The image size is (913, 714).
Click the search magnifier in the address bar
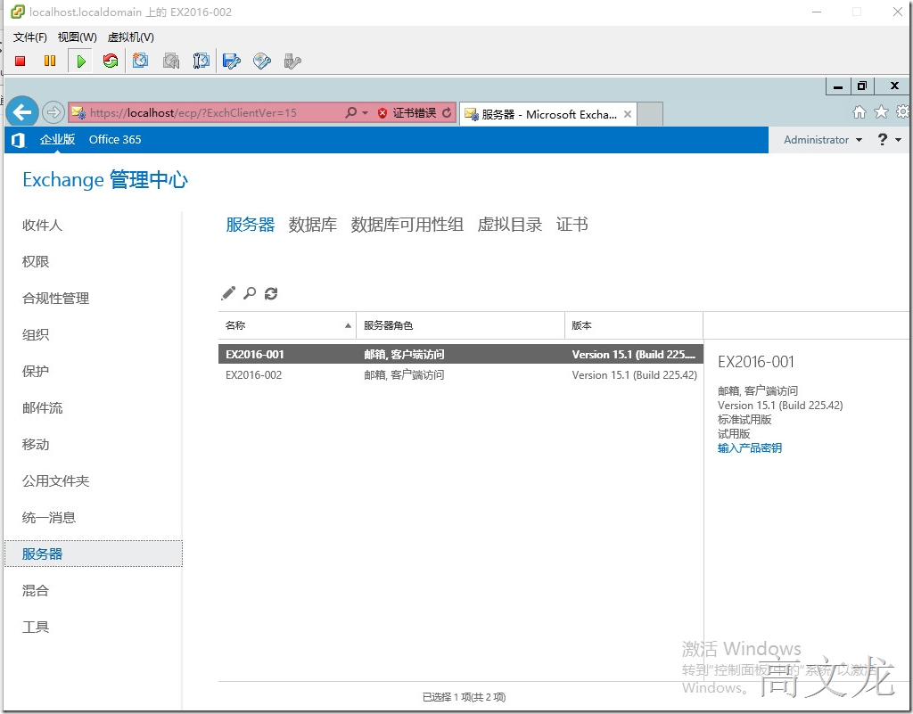(x=350, y=112)
